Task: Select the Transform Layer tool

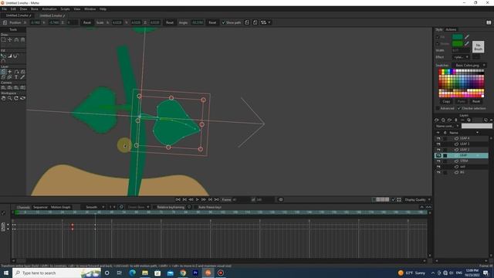Action: (3, 72)
